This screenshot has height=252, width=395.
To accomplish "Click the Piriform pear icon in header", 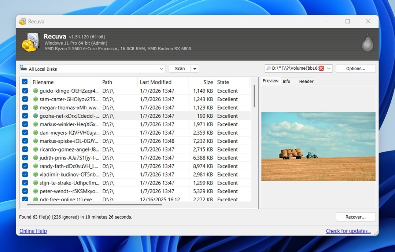I will [367, 43].
